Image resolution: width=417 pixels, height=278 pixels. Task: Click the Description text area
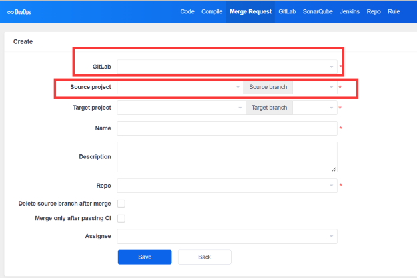pos(227,157)
